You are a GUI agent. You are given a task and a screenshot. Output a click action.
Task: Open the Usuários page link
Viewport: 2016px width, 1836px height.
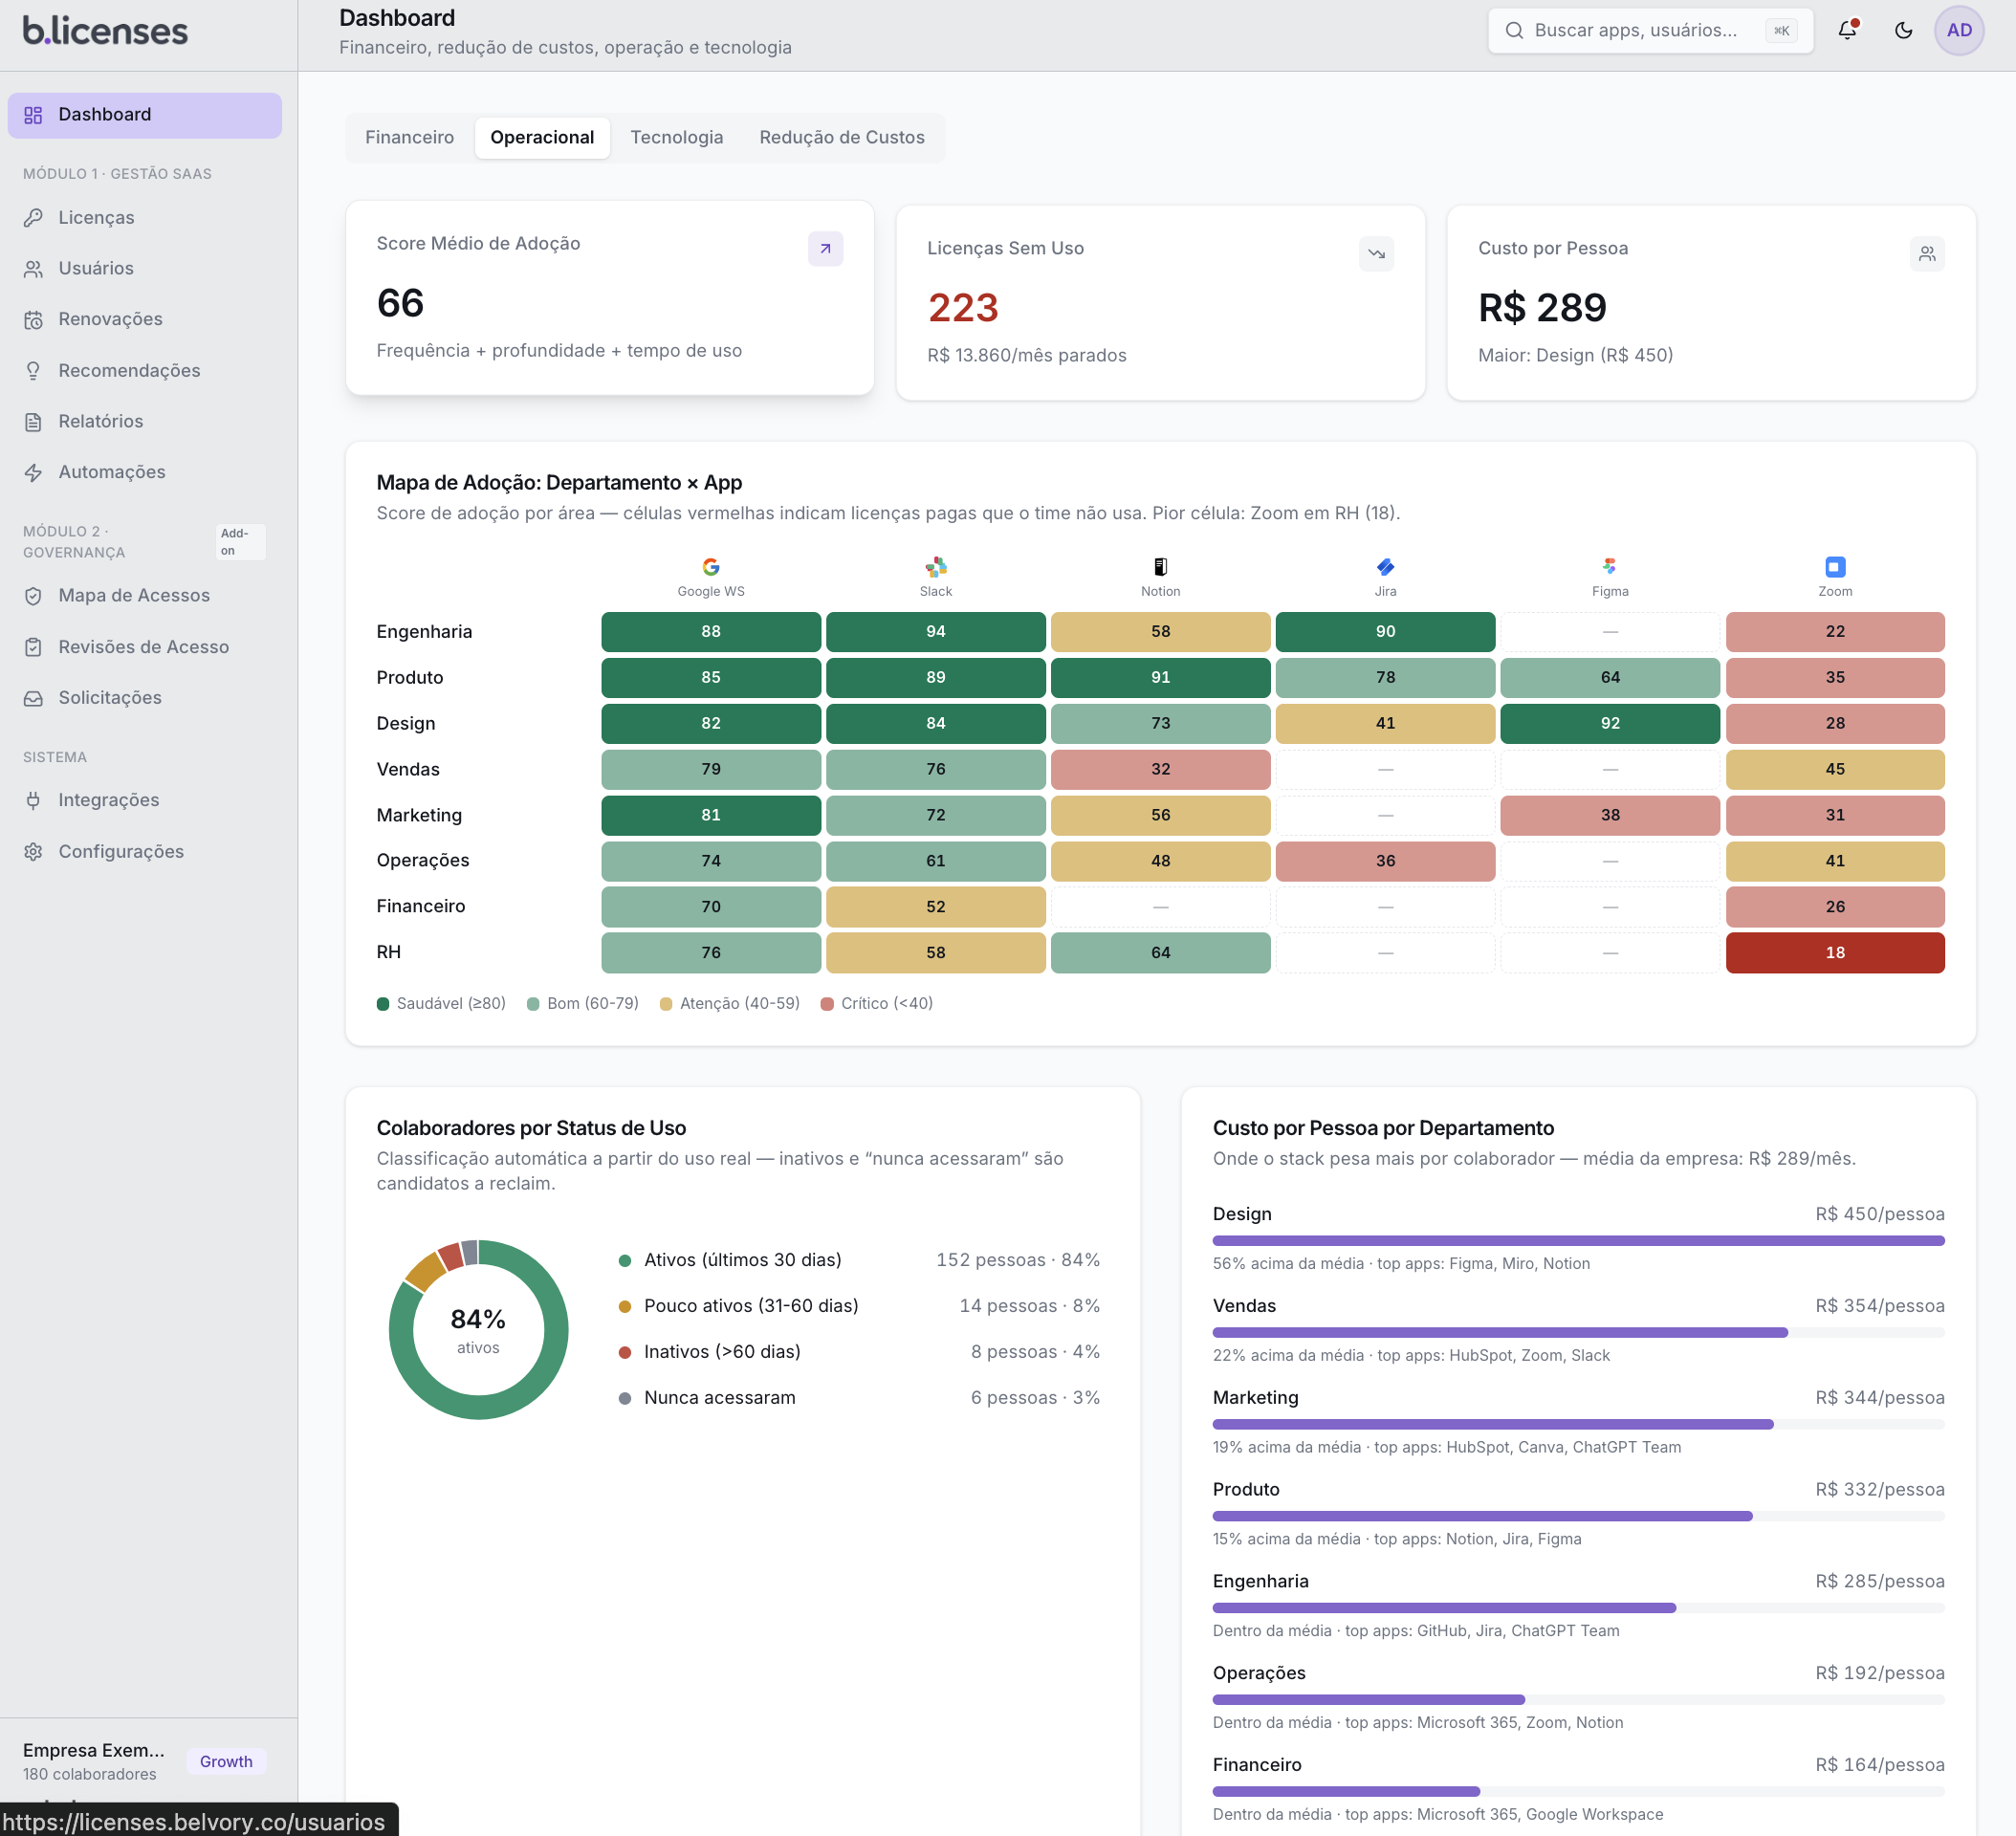click(x=145, y=268)
